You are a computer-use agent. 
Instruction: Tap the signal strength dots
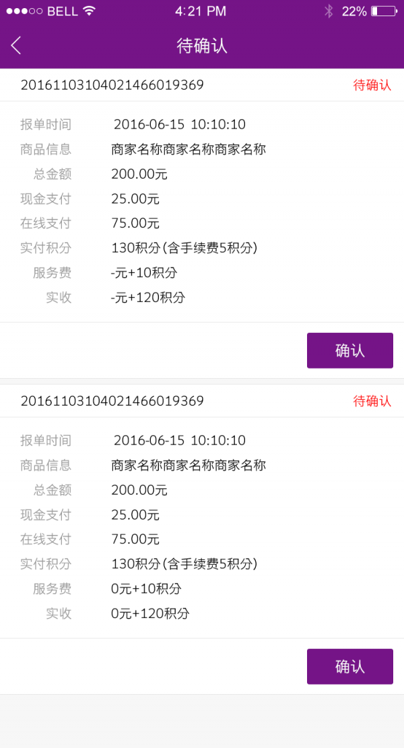pos(24,11)
